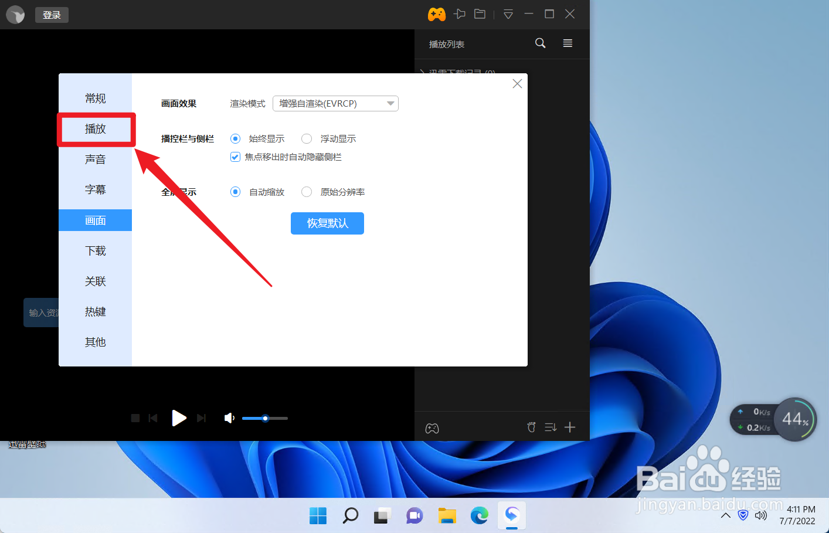Open a file using the folder icon
Viewport: 829px width, 533px height.
(480, 14)
